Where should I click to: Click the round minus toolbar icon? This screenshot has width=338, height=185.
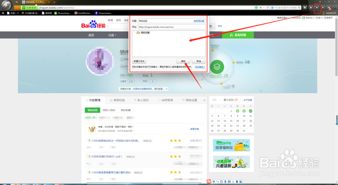tap(335, 7)
